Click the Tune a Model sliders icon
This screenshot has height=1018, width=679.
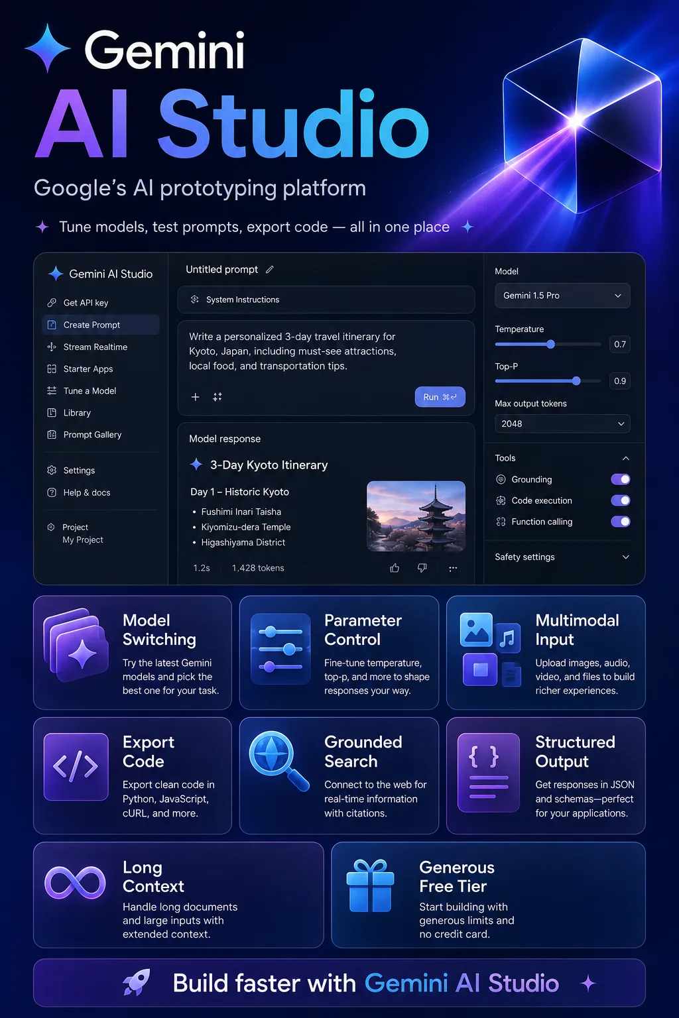(x=52, y=390)
